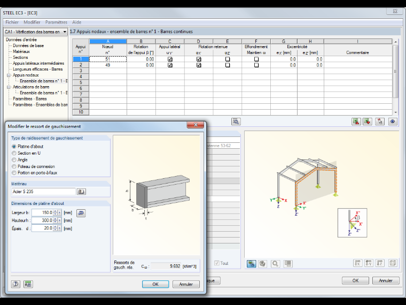Toggle Rotation retenue φX' for row 2

(199, 65)
